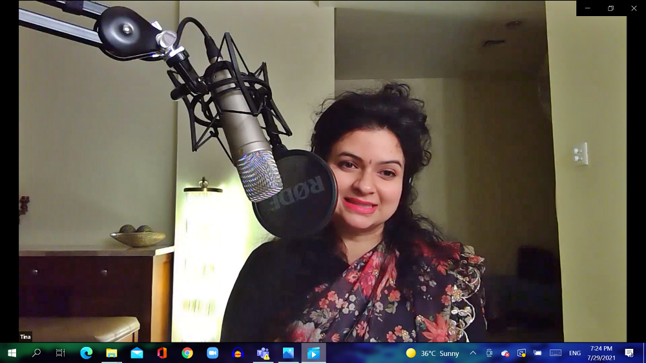Open the touch keyboard
This screenshot has width=646, height=363.
tap(555, 353)
